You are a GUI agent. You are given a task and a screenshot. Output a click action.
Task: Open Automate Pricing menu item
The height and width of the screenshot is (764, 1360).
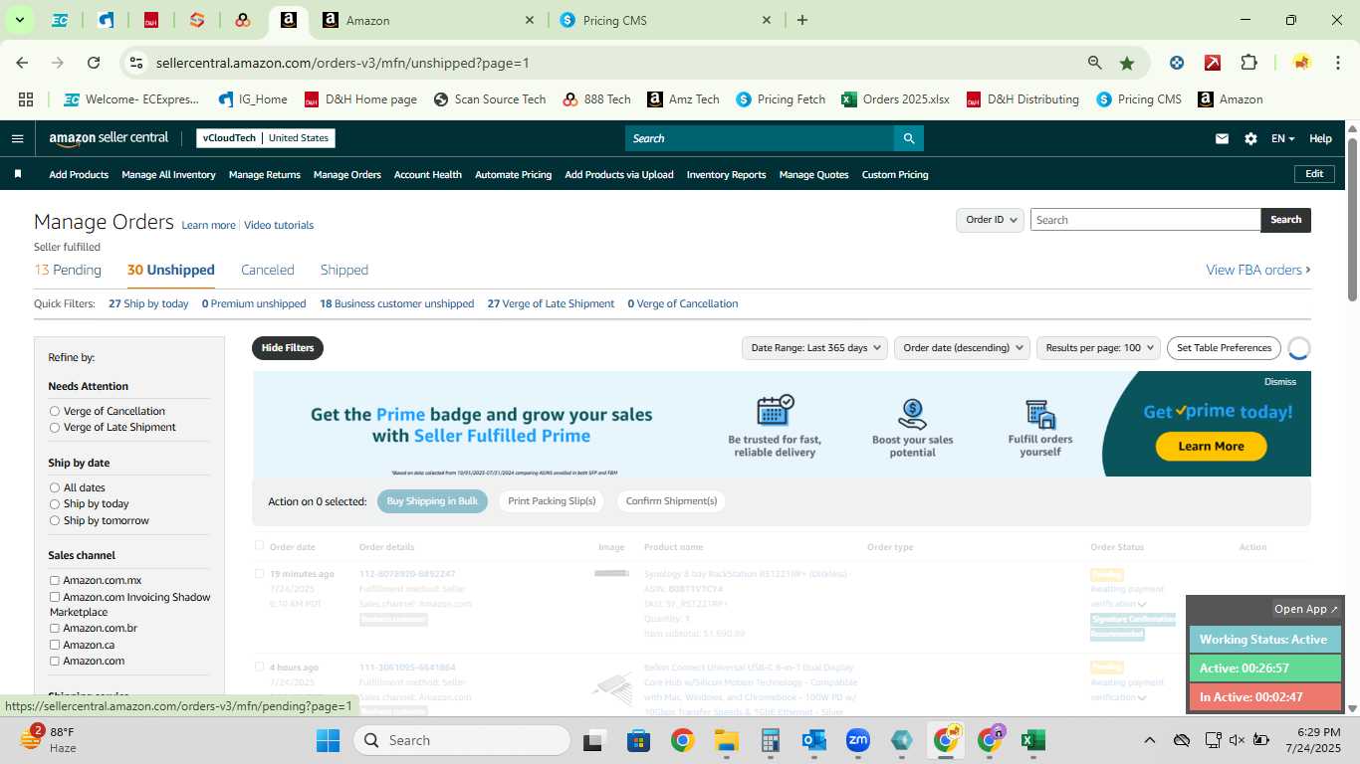pyautogui.click(x=513, y=174)
